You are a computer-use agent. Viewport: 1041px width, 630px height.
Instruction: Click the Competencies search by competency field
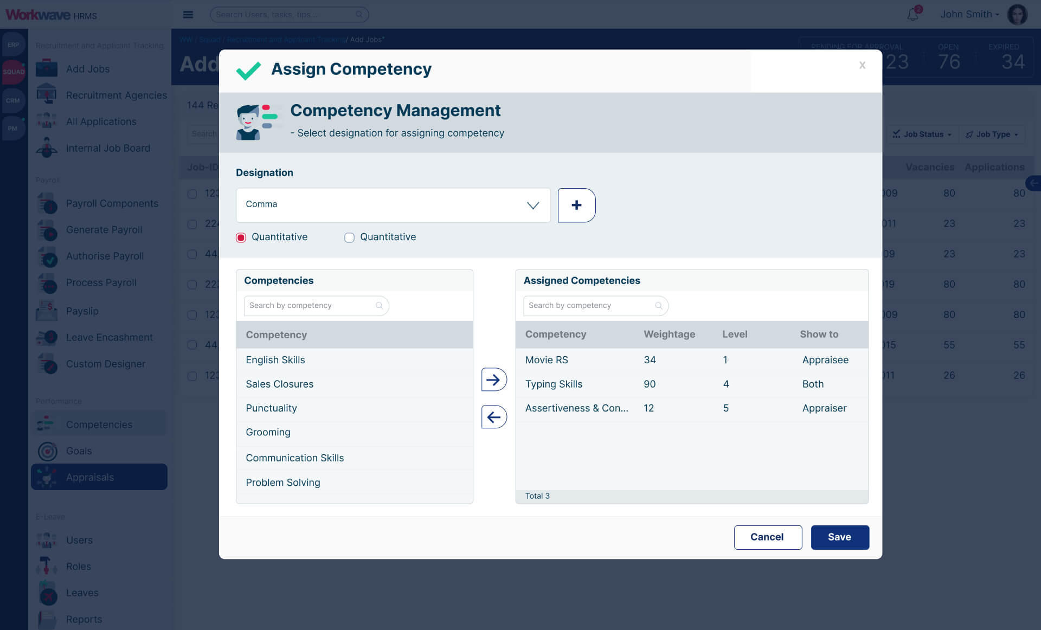click(310, 306)
